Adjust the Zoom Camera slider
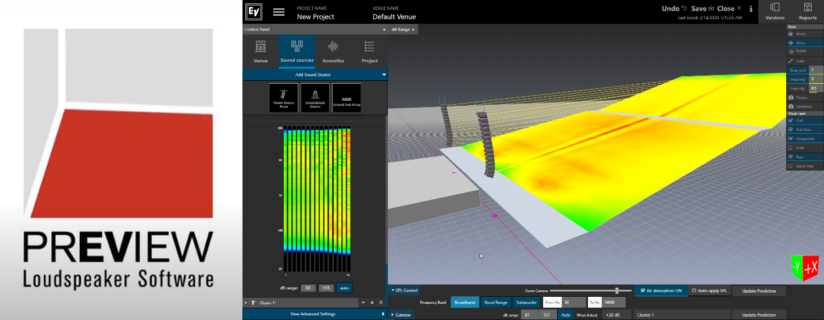 point(616,290)
